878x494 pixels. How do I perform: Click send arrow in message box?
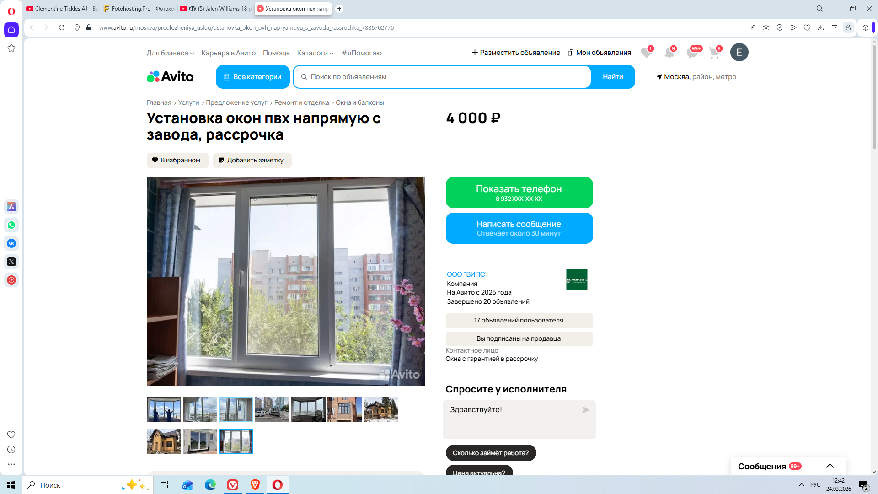[585, 410]
